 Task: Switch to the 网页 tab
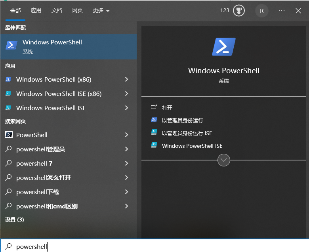pyautogui.click(x=77, y=10)
